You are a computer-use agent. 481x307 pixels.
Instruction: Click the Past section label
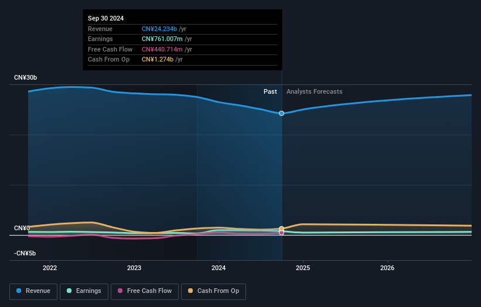click(270, 91)
